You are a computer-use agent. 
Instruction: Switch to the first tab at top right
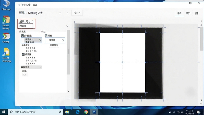tap(180, 13)
